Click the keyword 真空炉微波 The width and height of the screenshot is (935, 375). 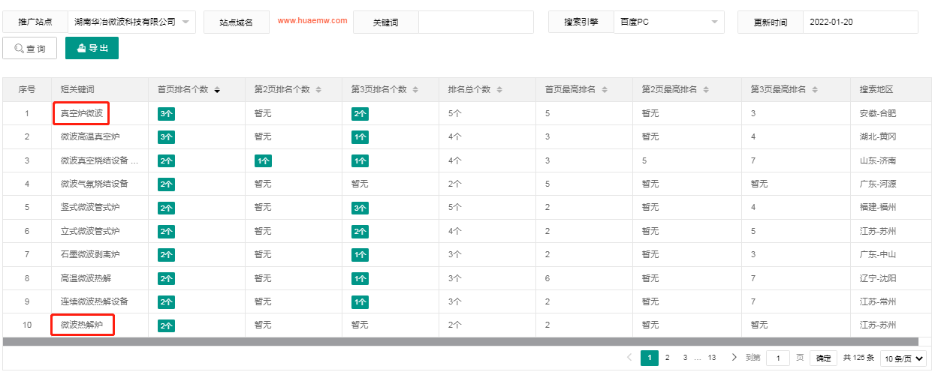82,114
